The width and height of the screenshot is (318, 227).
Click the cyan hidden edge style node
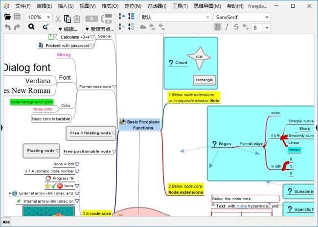[294, 150]
